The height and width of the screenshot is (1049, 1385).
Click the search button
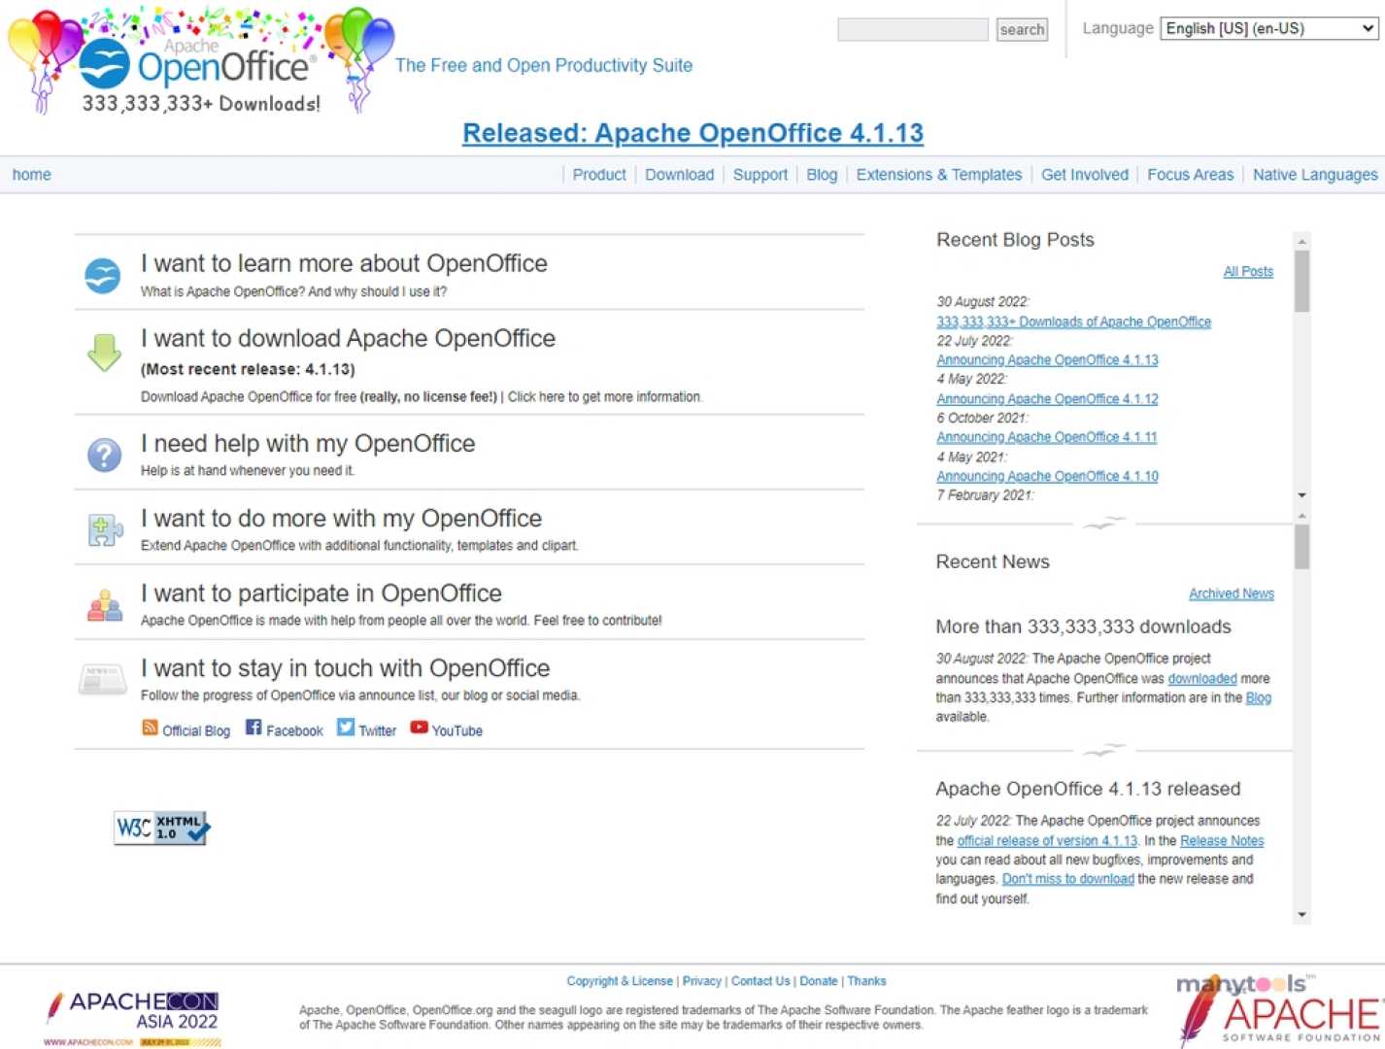tap(1022, 30)
